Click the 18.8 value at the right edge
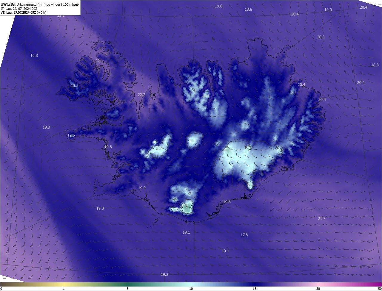Image resolution: width=382 pixels, height=291 pixels. tap(375, 65)
